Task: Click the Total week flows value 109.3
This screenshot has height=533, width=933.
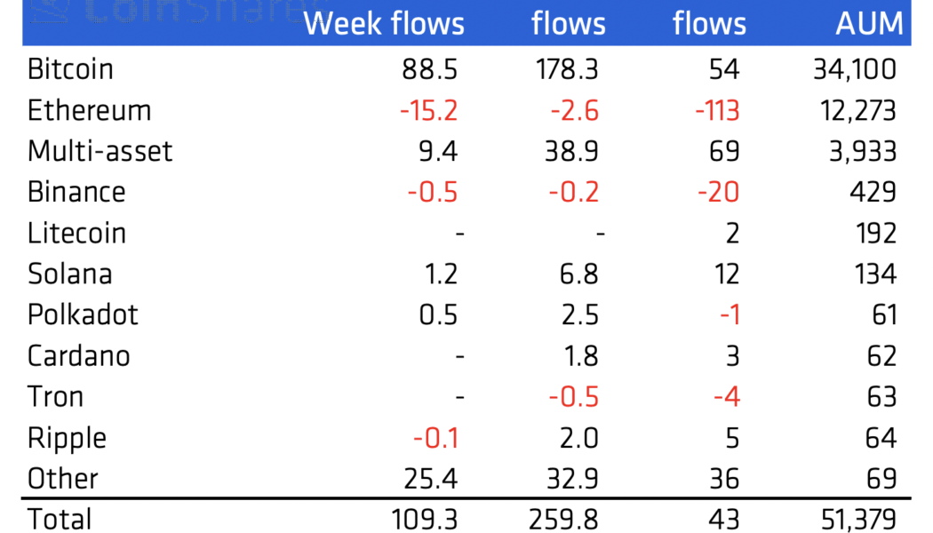Action: tap(424, 518)
